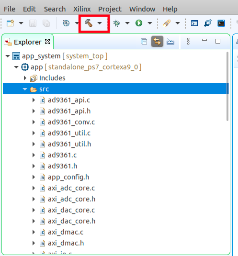The image size is (238, 256).
Task: Click the Explorer vertical scrollbar
Action: click(x=227, y=86)
